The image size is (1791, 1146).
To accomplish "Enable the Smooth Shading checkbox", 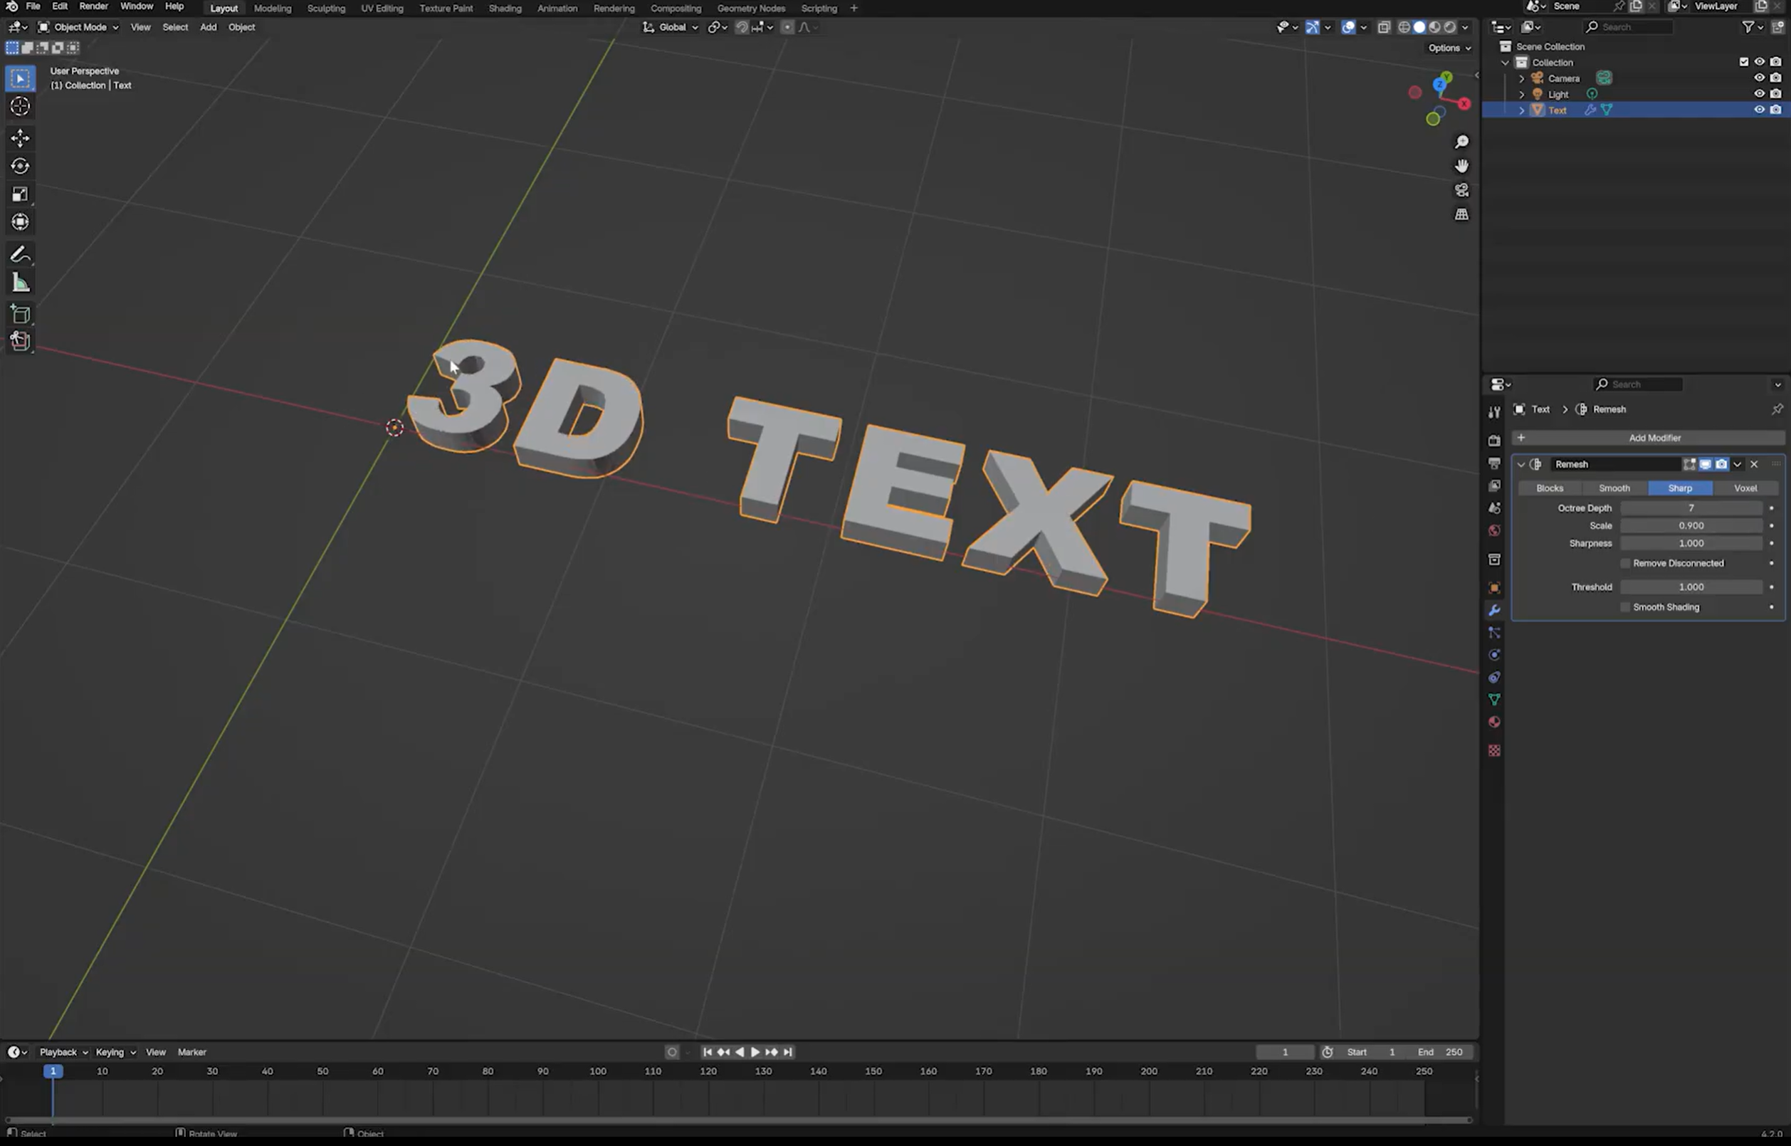I will [x=1625, y=607].
